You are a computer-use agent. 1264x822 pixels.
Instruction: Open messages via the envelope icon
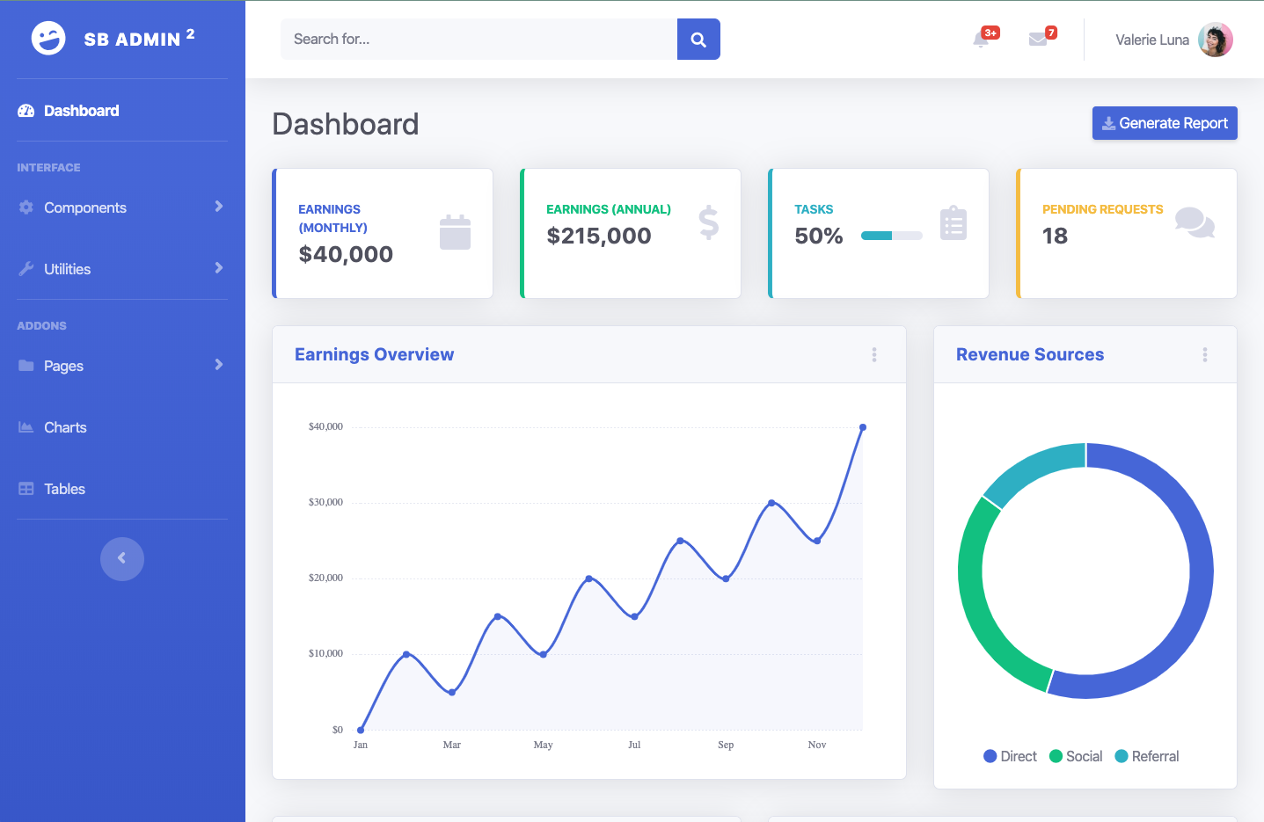1038,40
